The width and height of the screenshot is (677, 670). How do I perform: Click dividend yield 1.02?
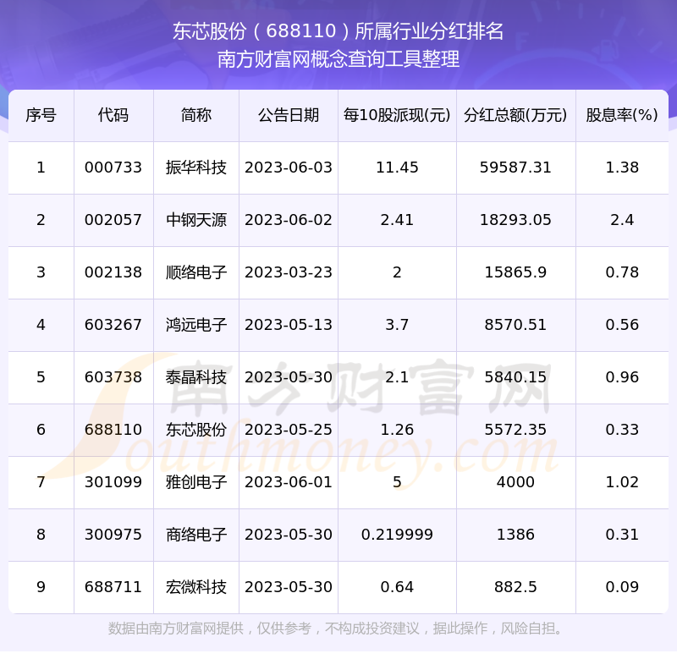tap(622, 482)
